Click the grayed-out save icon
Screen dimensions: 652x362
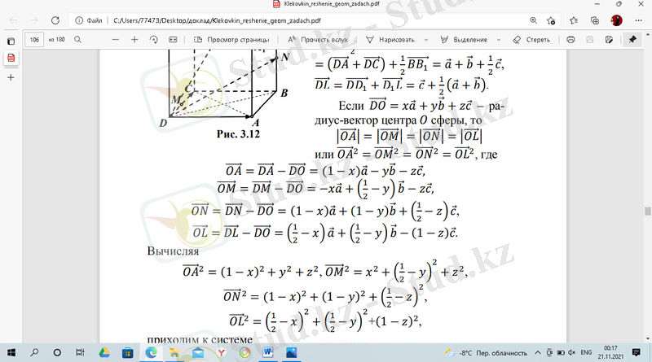(x=589, y=39)
